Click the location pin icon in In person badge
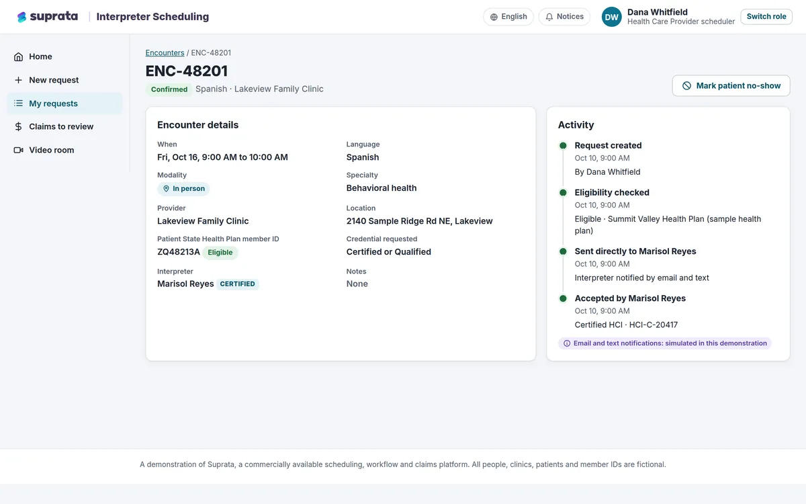The width and height of the screenshot is (806, 504). (x=166, y=189)
